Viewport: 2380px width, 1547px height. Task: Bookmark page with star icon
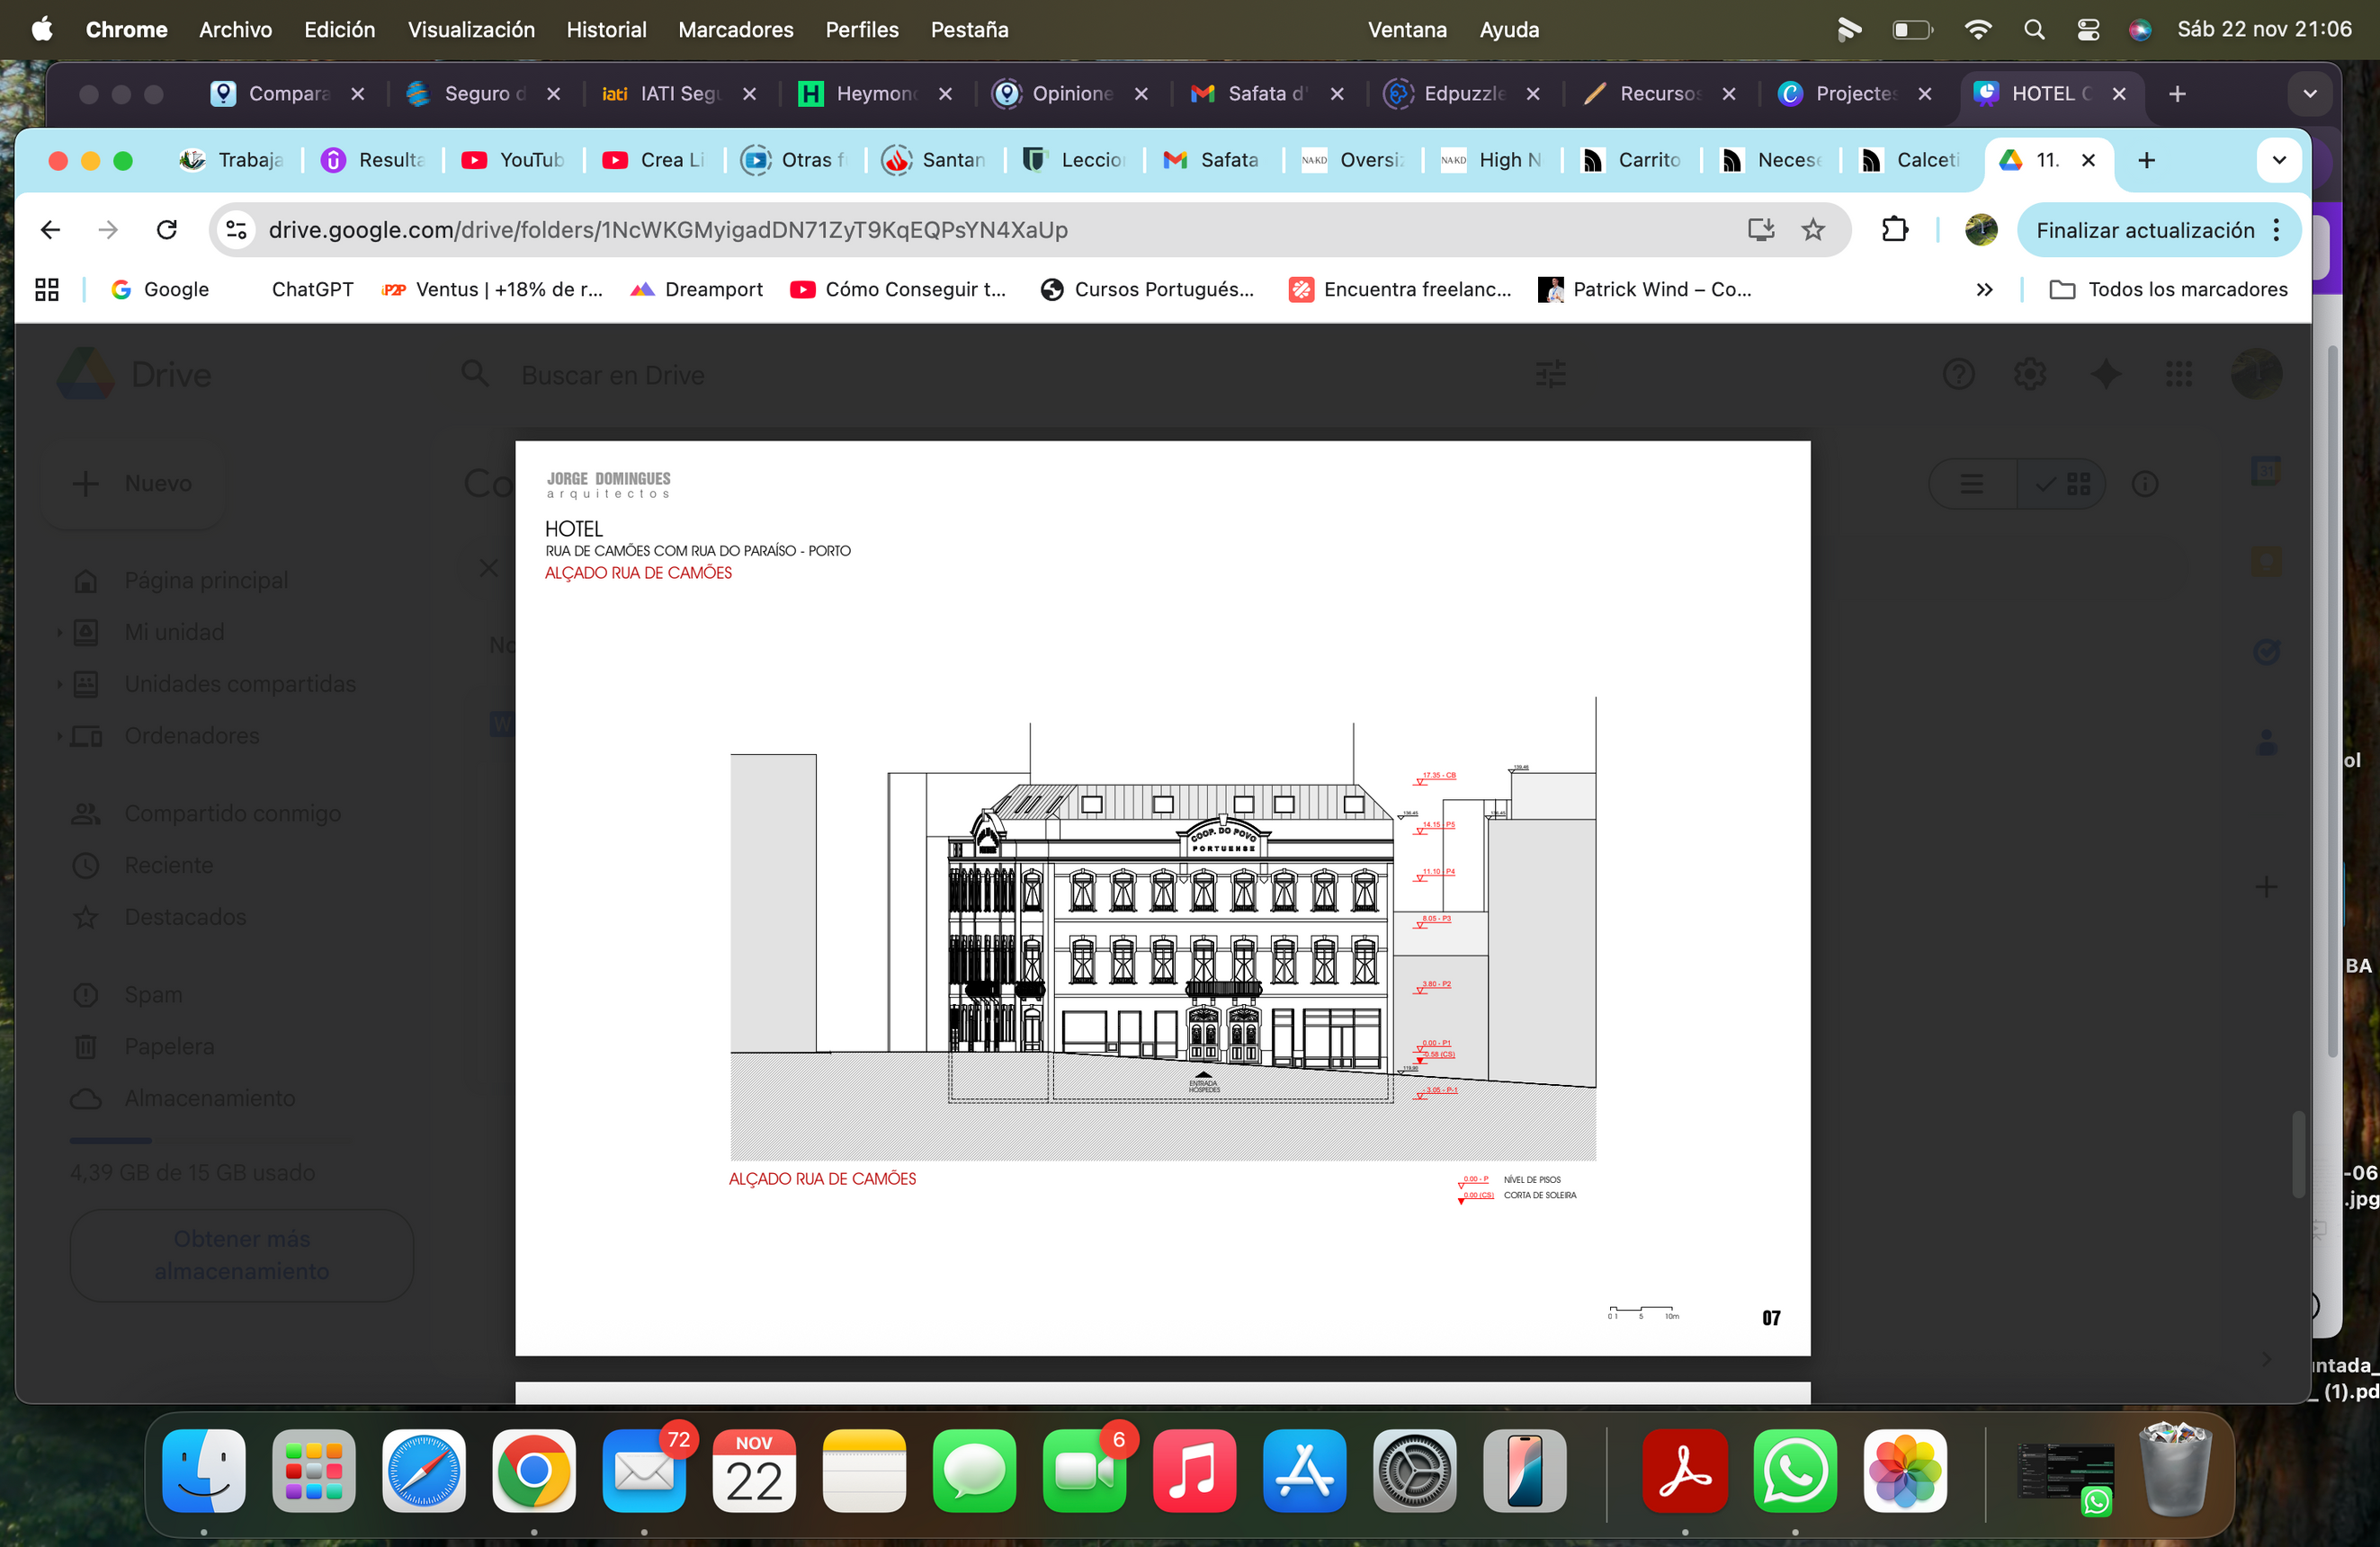1813,230
